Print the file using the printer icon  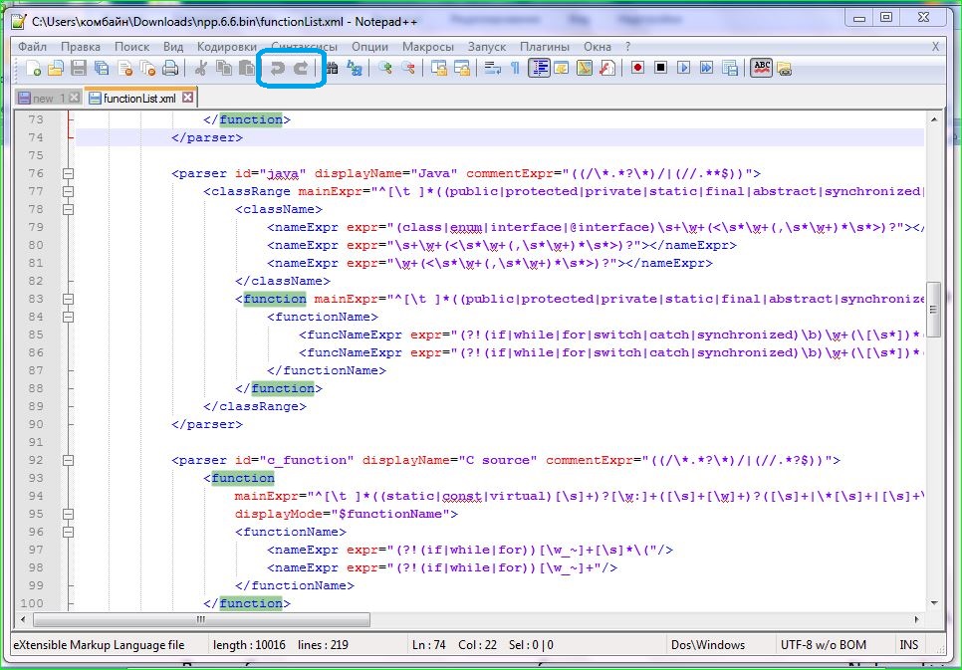coord(170,68)
